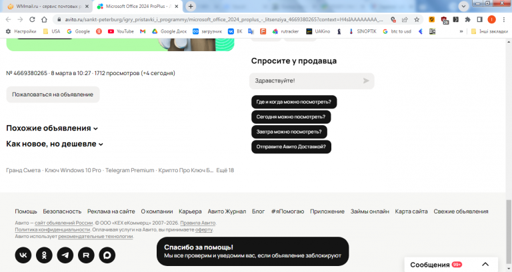Open the Авито Журнал footer link

227,211
